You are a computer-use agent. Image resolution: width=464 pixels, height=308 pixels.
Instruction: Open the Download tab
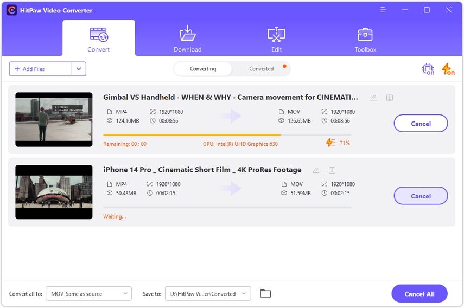pyautogui.click(x=187, y=39)
